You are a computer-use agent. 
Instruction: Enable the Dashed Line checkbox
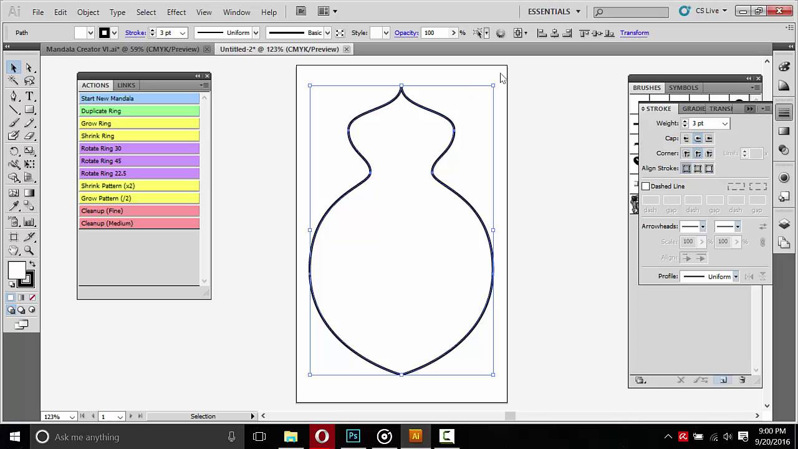[x=646, y=186]
